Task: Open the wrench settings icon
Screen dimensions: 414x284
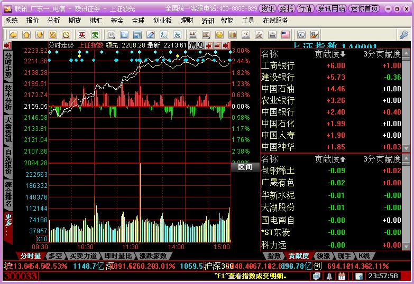Action: click(x=404, y=35)
